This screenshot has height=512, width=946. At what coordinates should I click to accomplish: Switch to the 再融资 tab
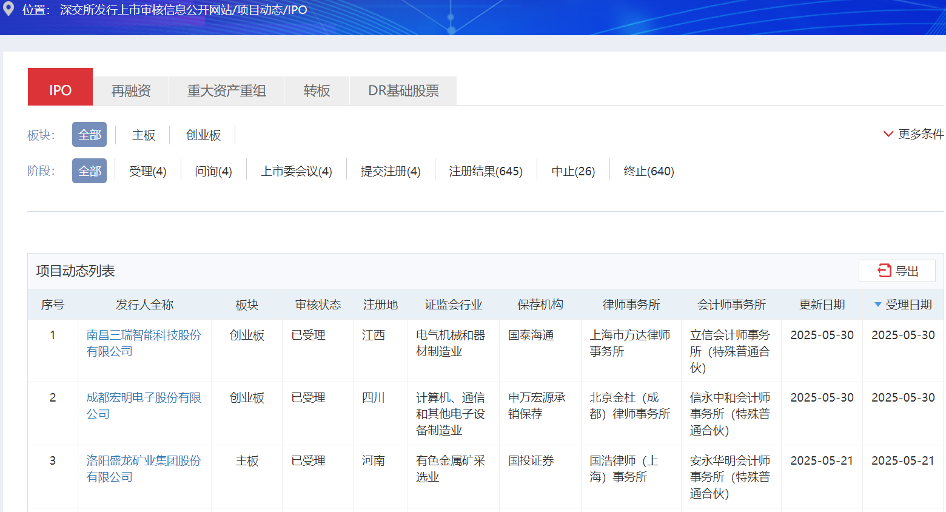131,90
